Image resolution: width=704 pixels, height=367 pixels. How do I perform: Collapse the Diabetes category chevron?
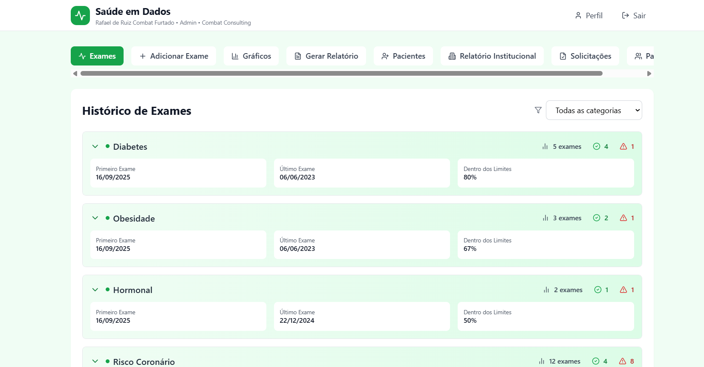click(95, 146)
